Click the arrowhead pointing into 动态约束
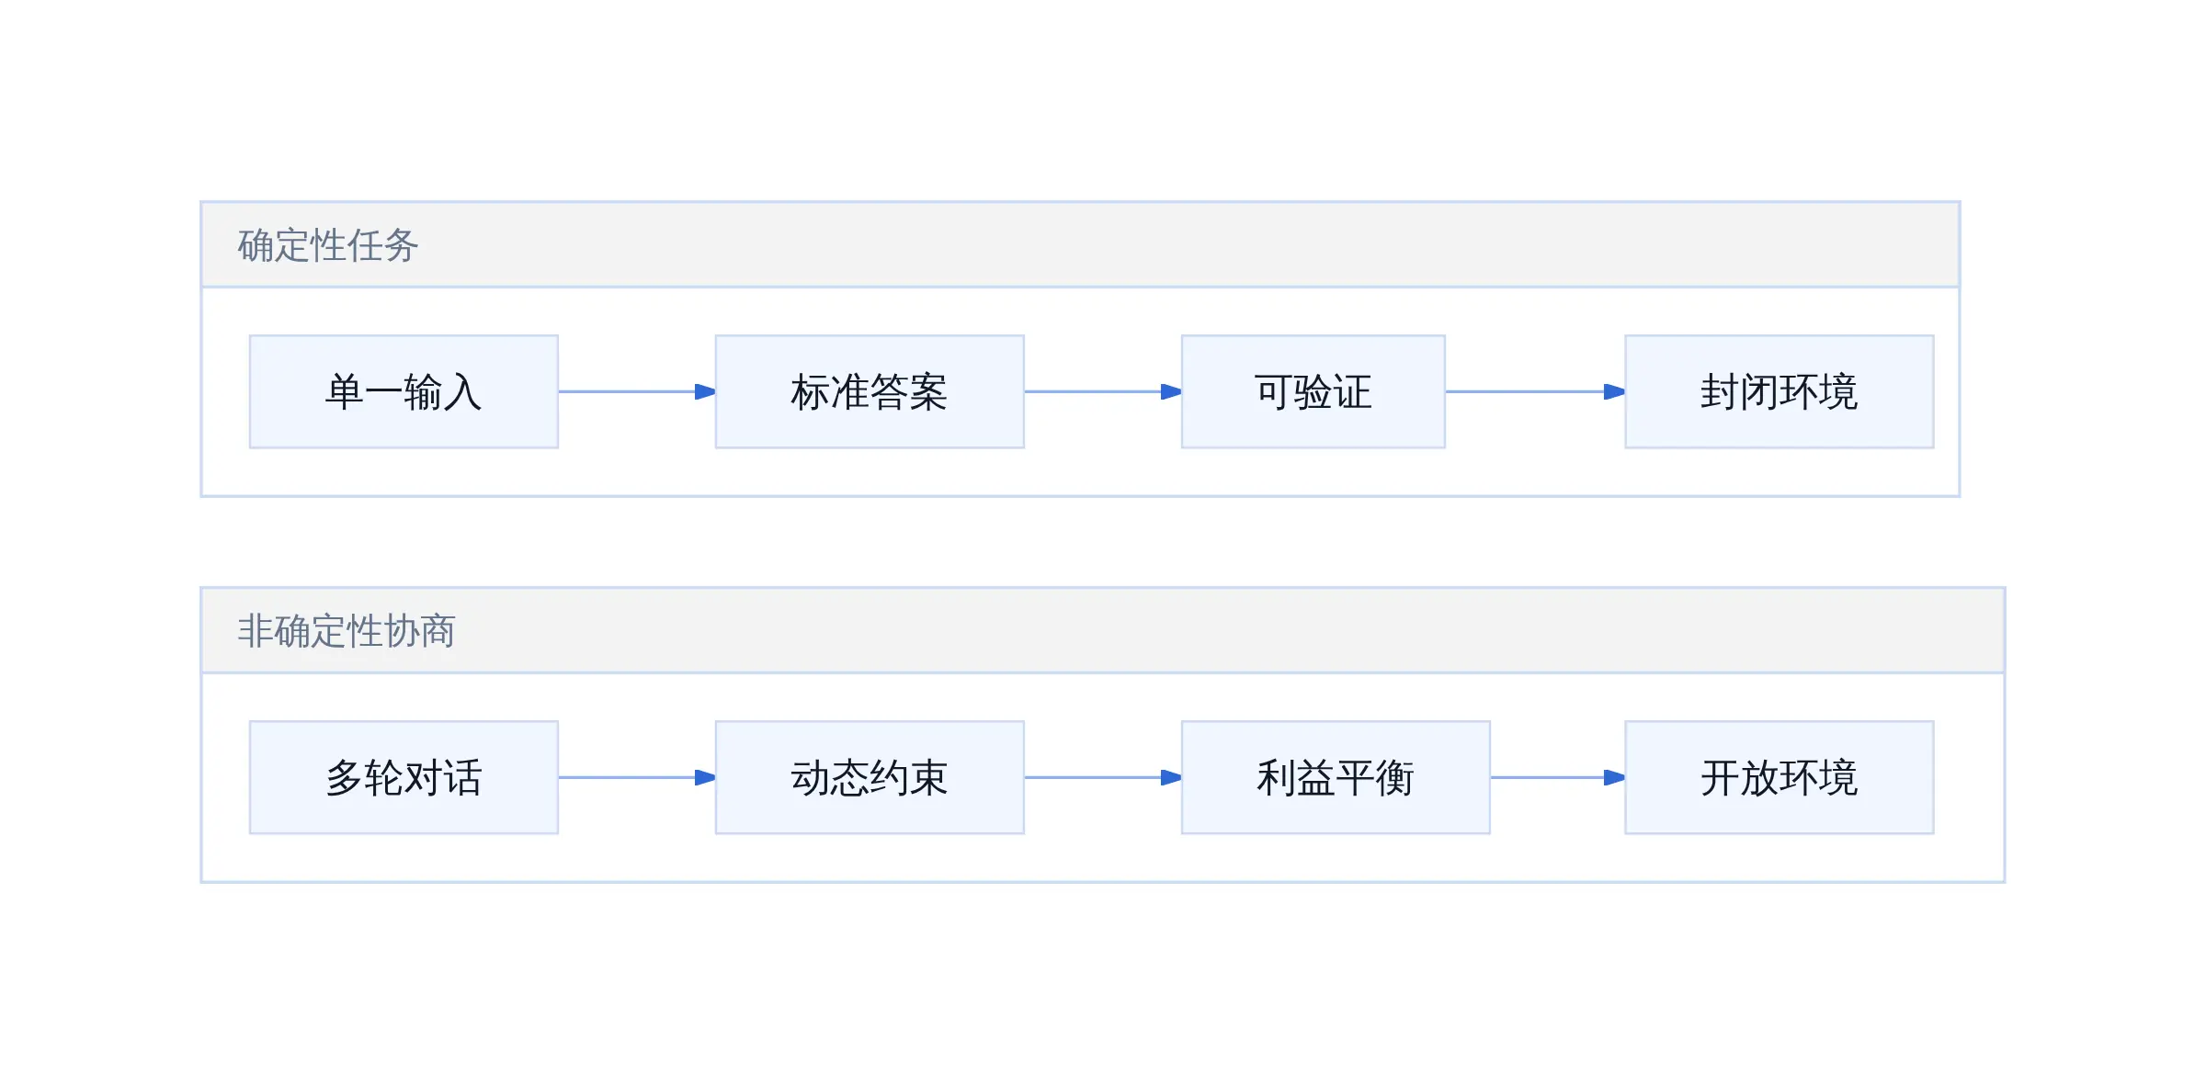 706,777
